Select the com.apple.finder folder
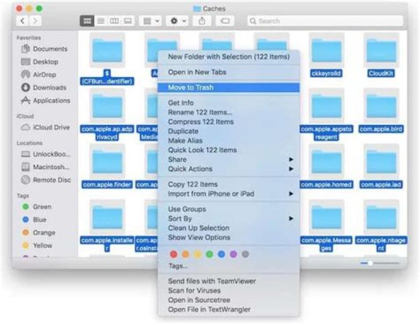The width and height of the screenshot is (420, 325). [107, 166]
